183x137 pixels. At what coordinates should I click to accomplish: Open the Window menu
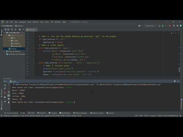click(58, 22)
